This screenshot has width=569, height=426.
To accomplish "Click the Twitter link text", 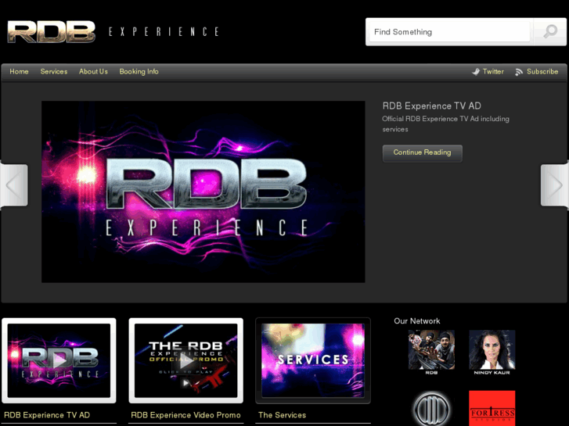I will [x=493, y=71].
